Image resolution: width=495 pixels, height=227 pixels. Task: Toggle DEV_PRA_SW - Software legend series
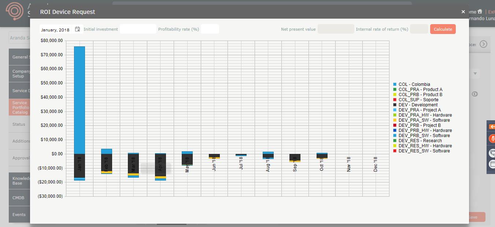tap(421, 120)
